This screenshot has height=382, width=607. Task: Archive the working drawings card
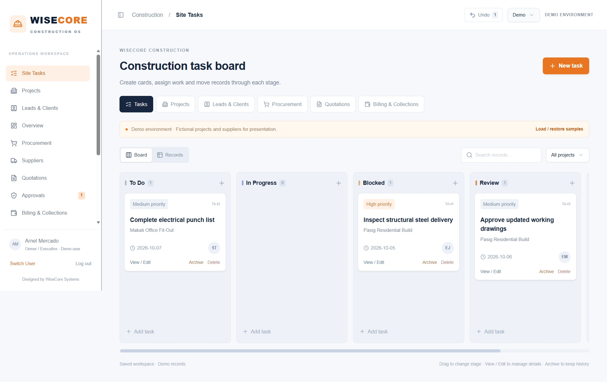coord(546,271)
